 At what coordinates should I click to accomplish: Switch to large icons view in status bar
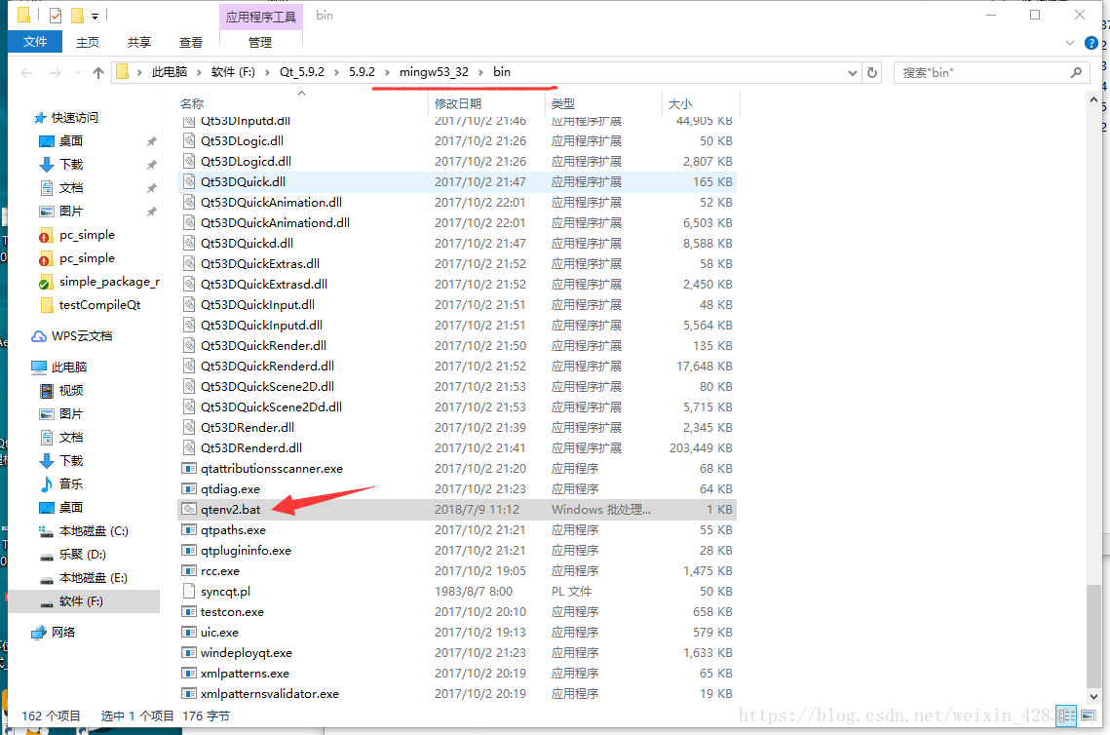pos(1088,716)
